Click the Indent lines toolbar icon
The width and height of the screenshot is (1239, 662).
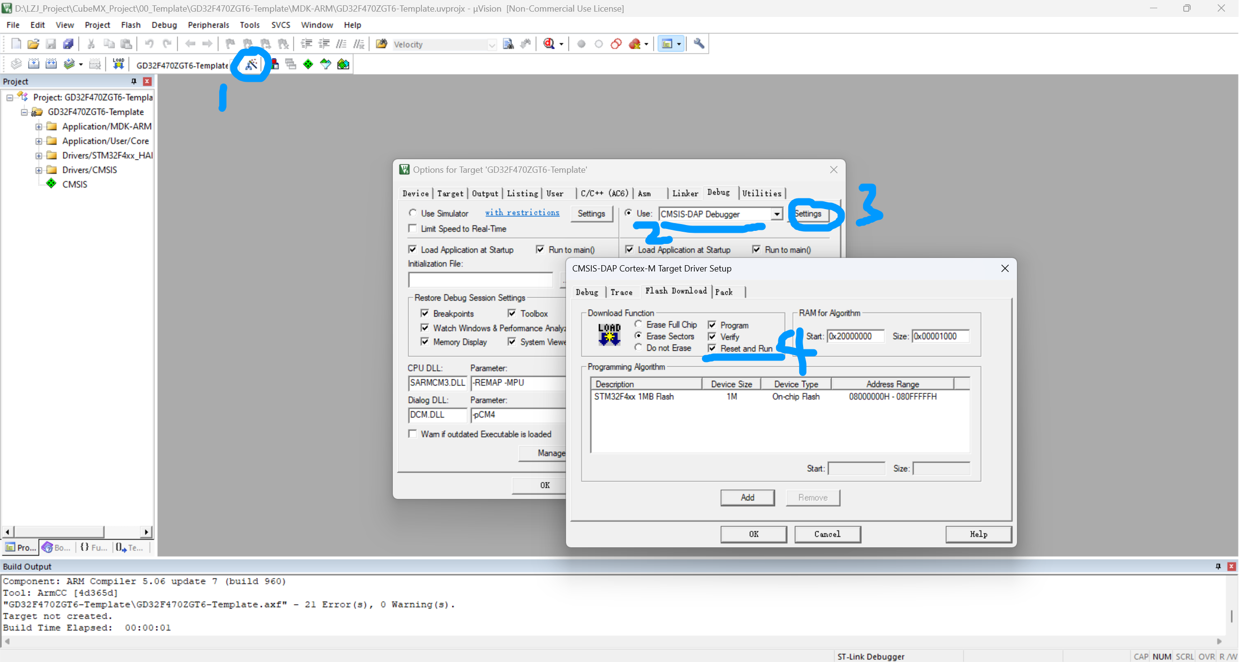306,44
